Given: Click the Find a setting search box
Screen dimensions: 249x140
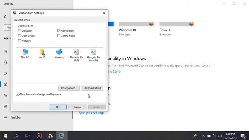Looking at the screenshot, I should click(7, 28).
